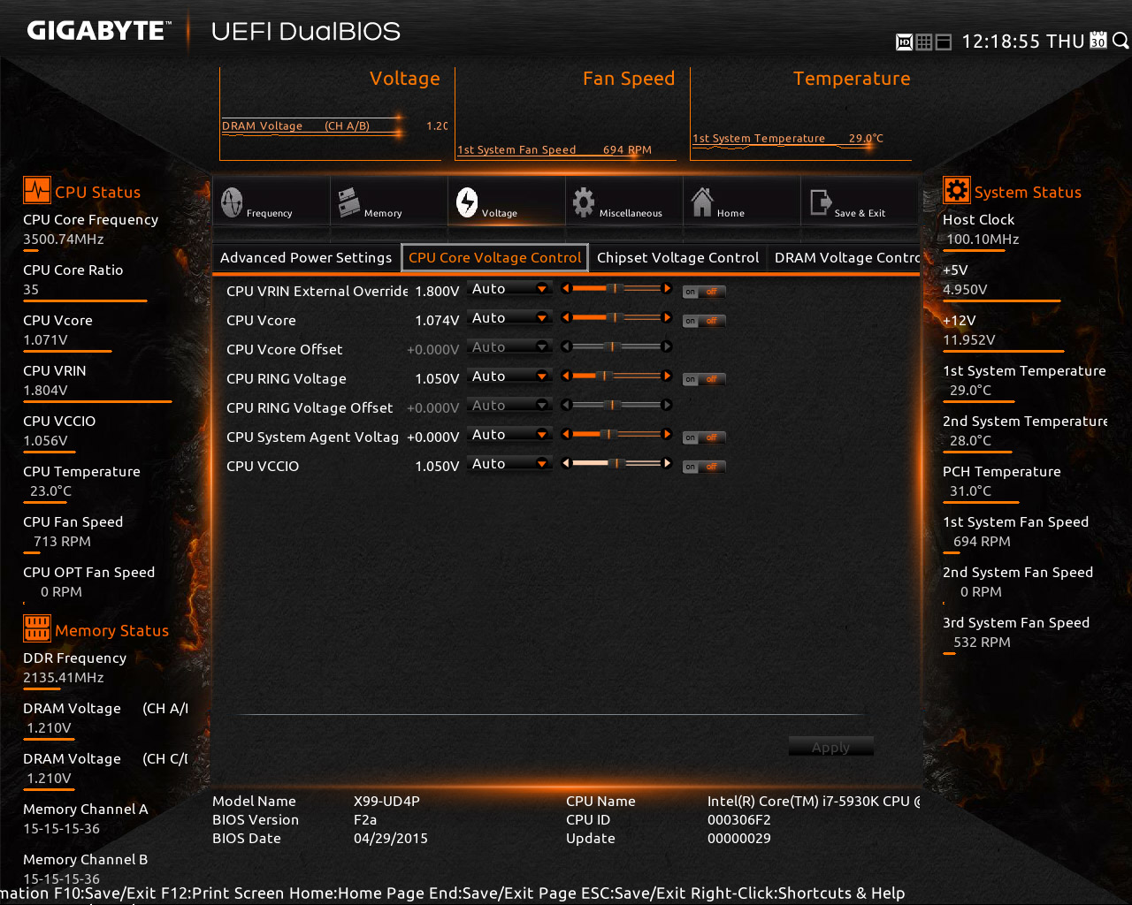This screenshot has width=1132, height=905.
Task: Click the BIOS Version F2a text
Action: tap(365, 820)
